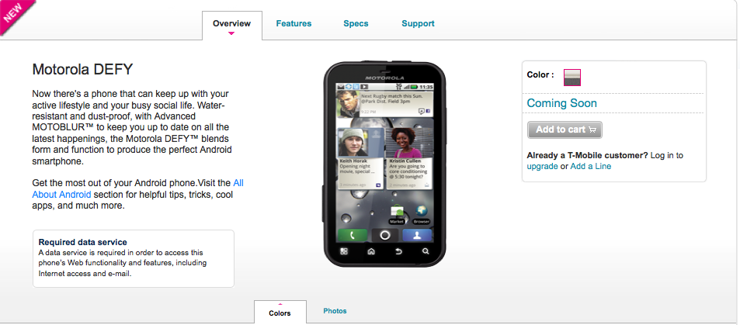The height and width of the screenshot is (325, 740).
Task: Follow the upgrade link
Action: tap(542, 166)
